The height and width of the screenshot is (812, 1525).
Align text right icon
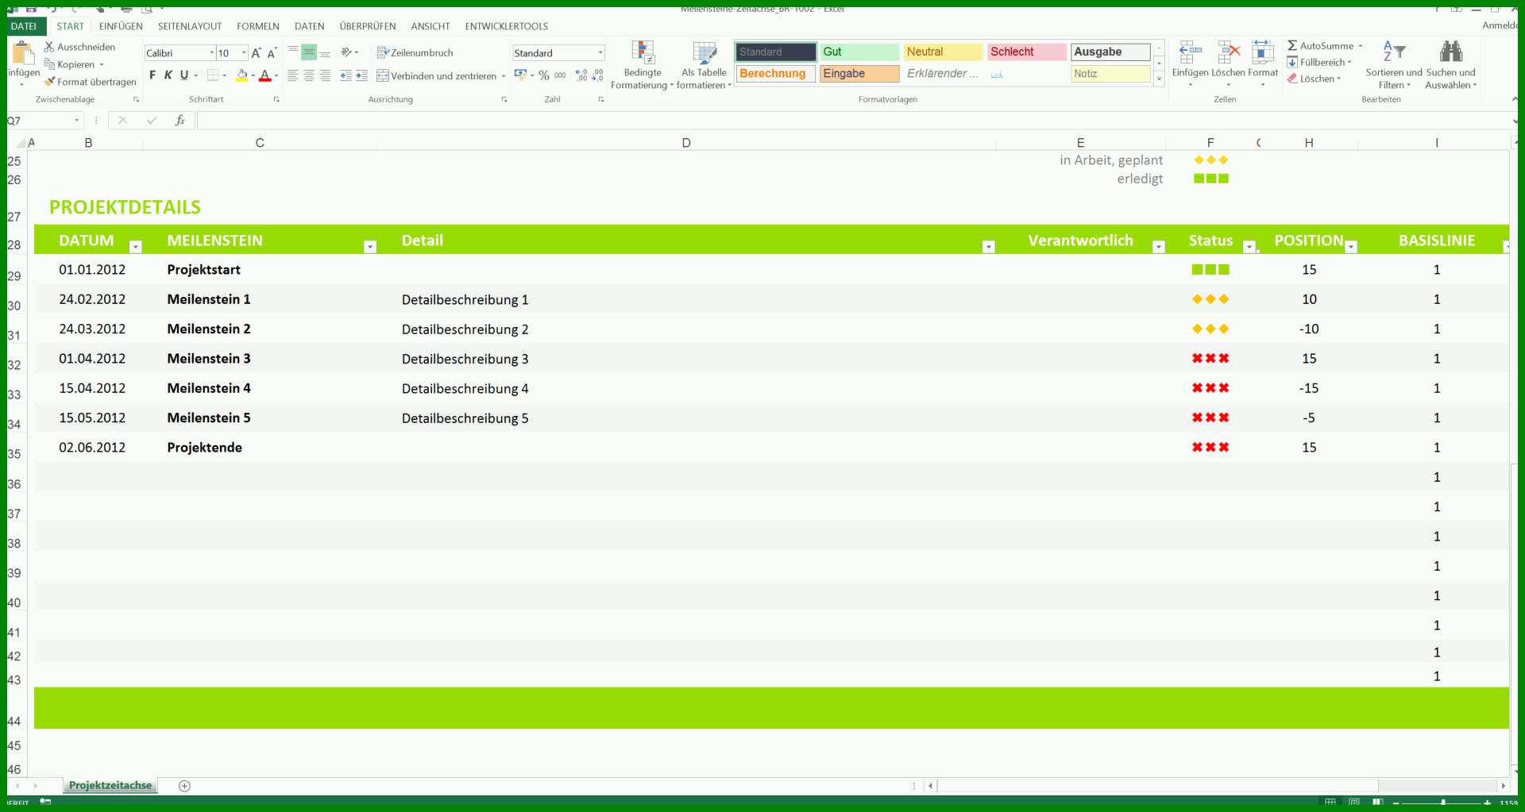[325, 75]
